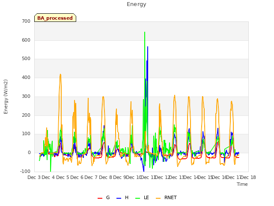The height and width of the screenshot is (206, 274).
Task: Click the -100 y-axis tick label
Action: point(25,171)
